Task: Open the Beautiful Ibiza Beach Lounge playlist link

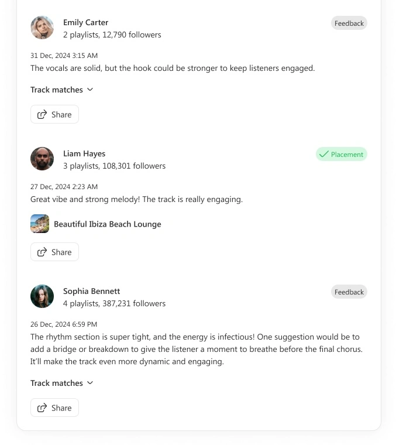Action: pyautogui.click(x=107, y=224)
